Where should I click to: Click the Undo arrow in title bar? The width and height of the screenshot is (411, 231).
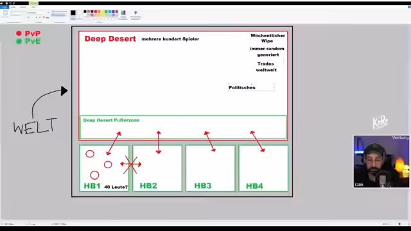[x=10, y=3]
